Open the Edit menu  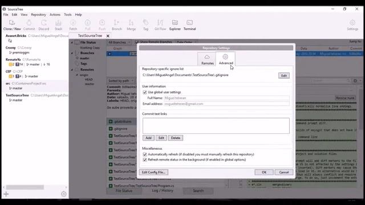pyautogui.click(x=14, y=14)
